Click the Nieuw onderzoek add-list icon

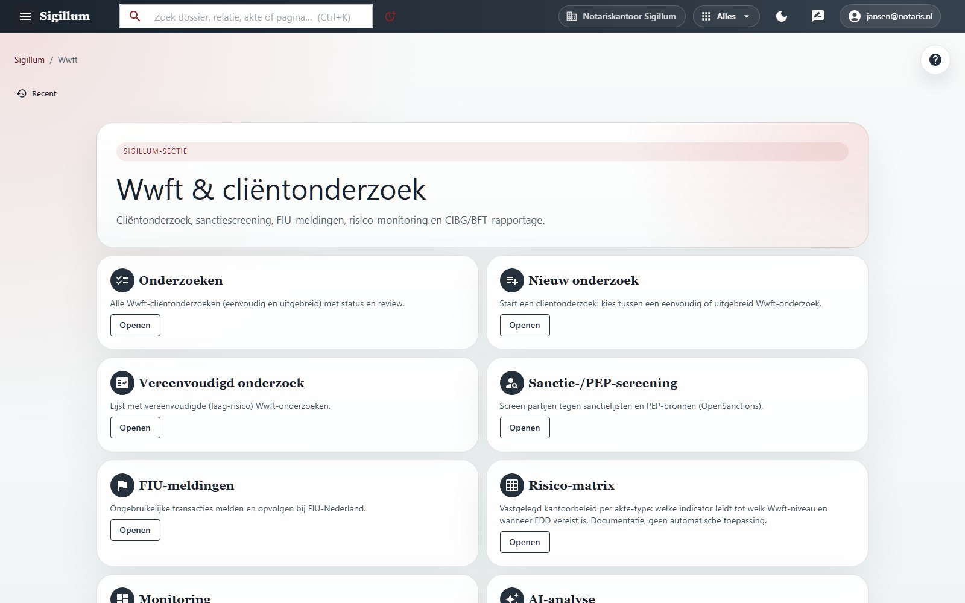(x=511, y=280)
